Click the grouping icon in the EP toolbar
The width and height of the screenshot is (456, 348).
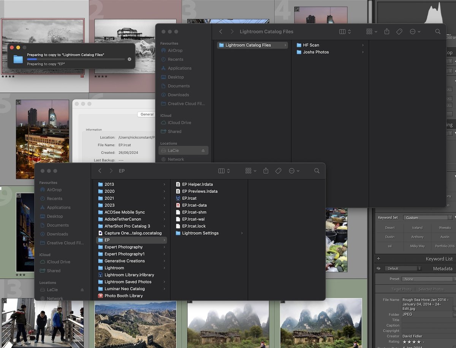[248, 171]
